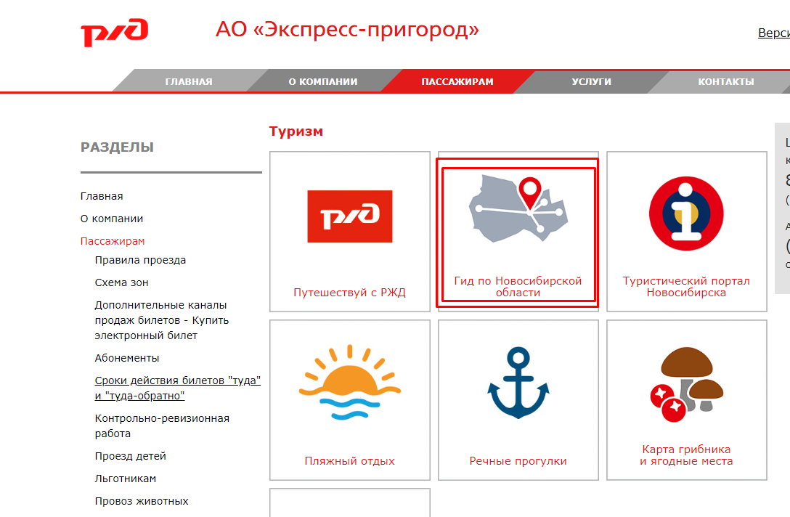Open the red RZD logo tile image
790x517 pixels.
(x=350, y=216)
